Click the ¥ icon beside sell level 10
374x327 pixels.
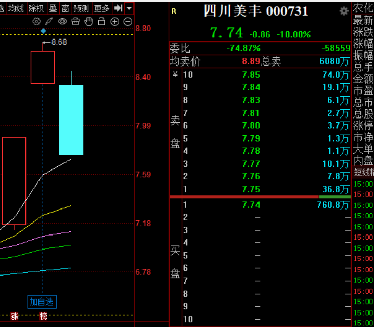175,74
